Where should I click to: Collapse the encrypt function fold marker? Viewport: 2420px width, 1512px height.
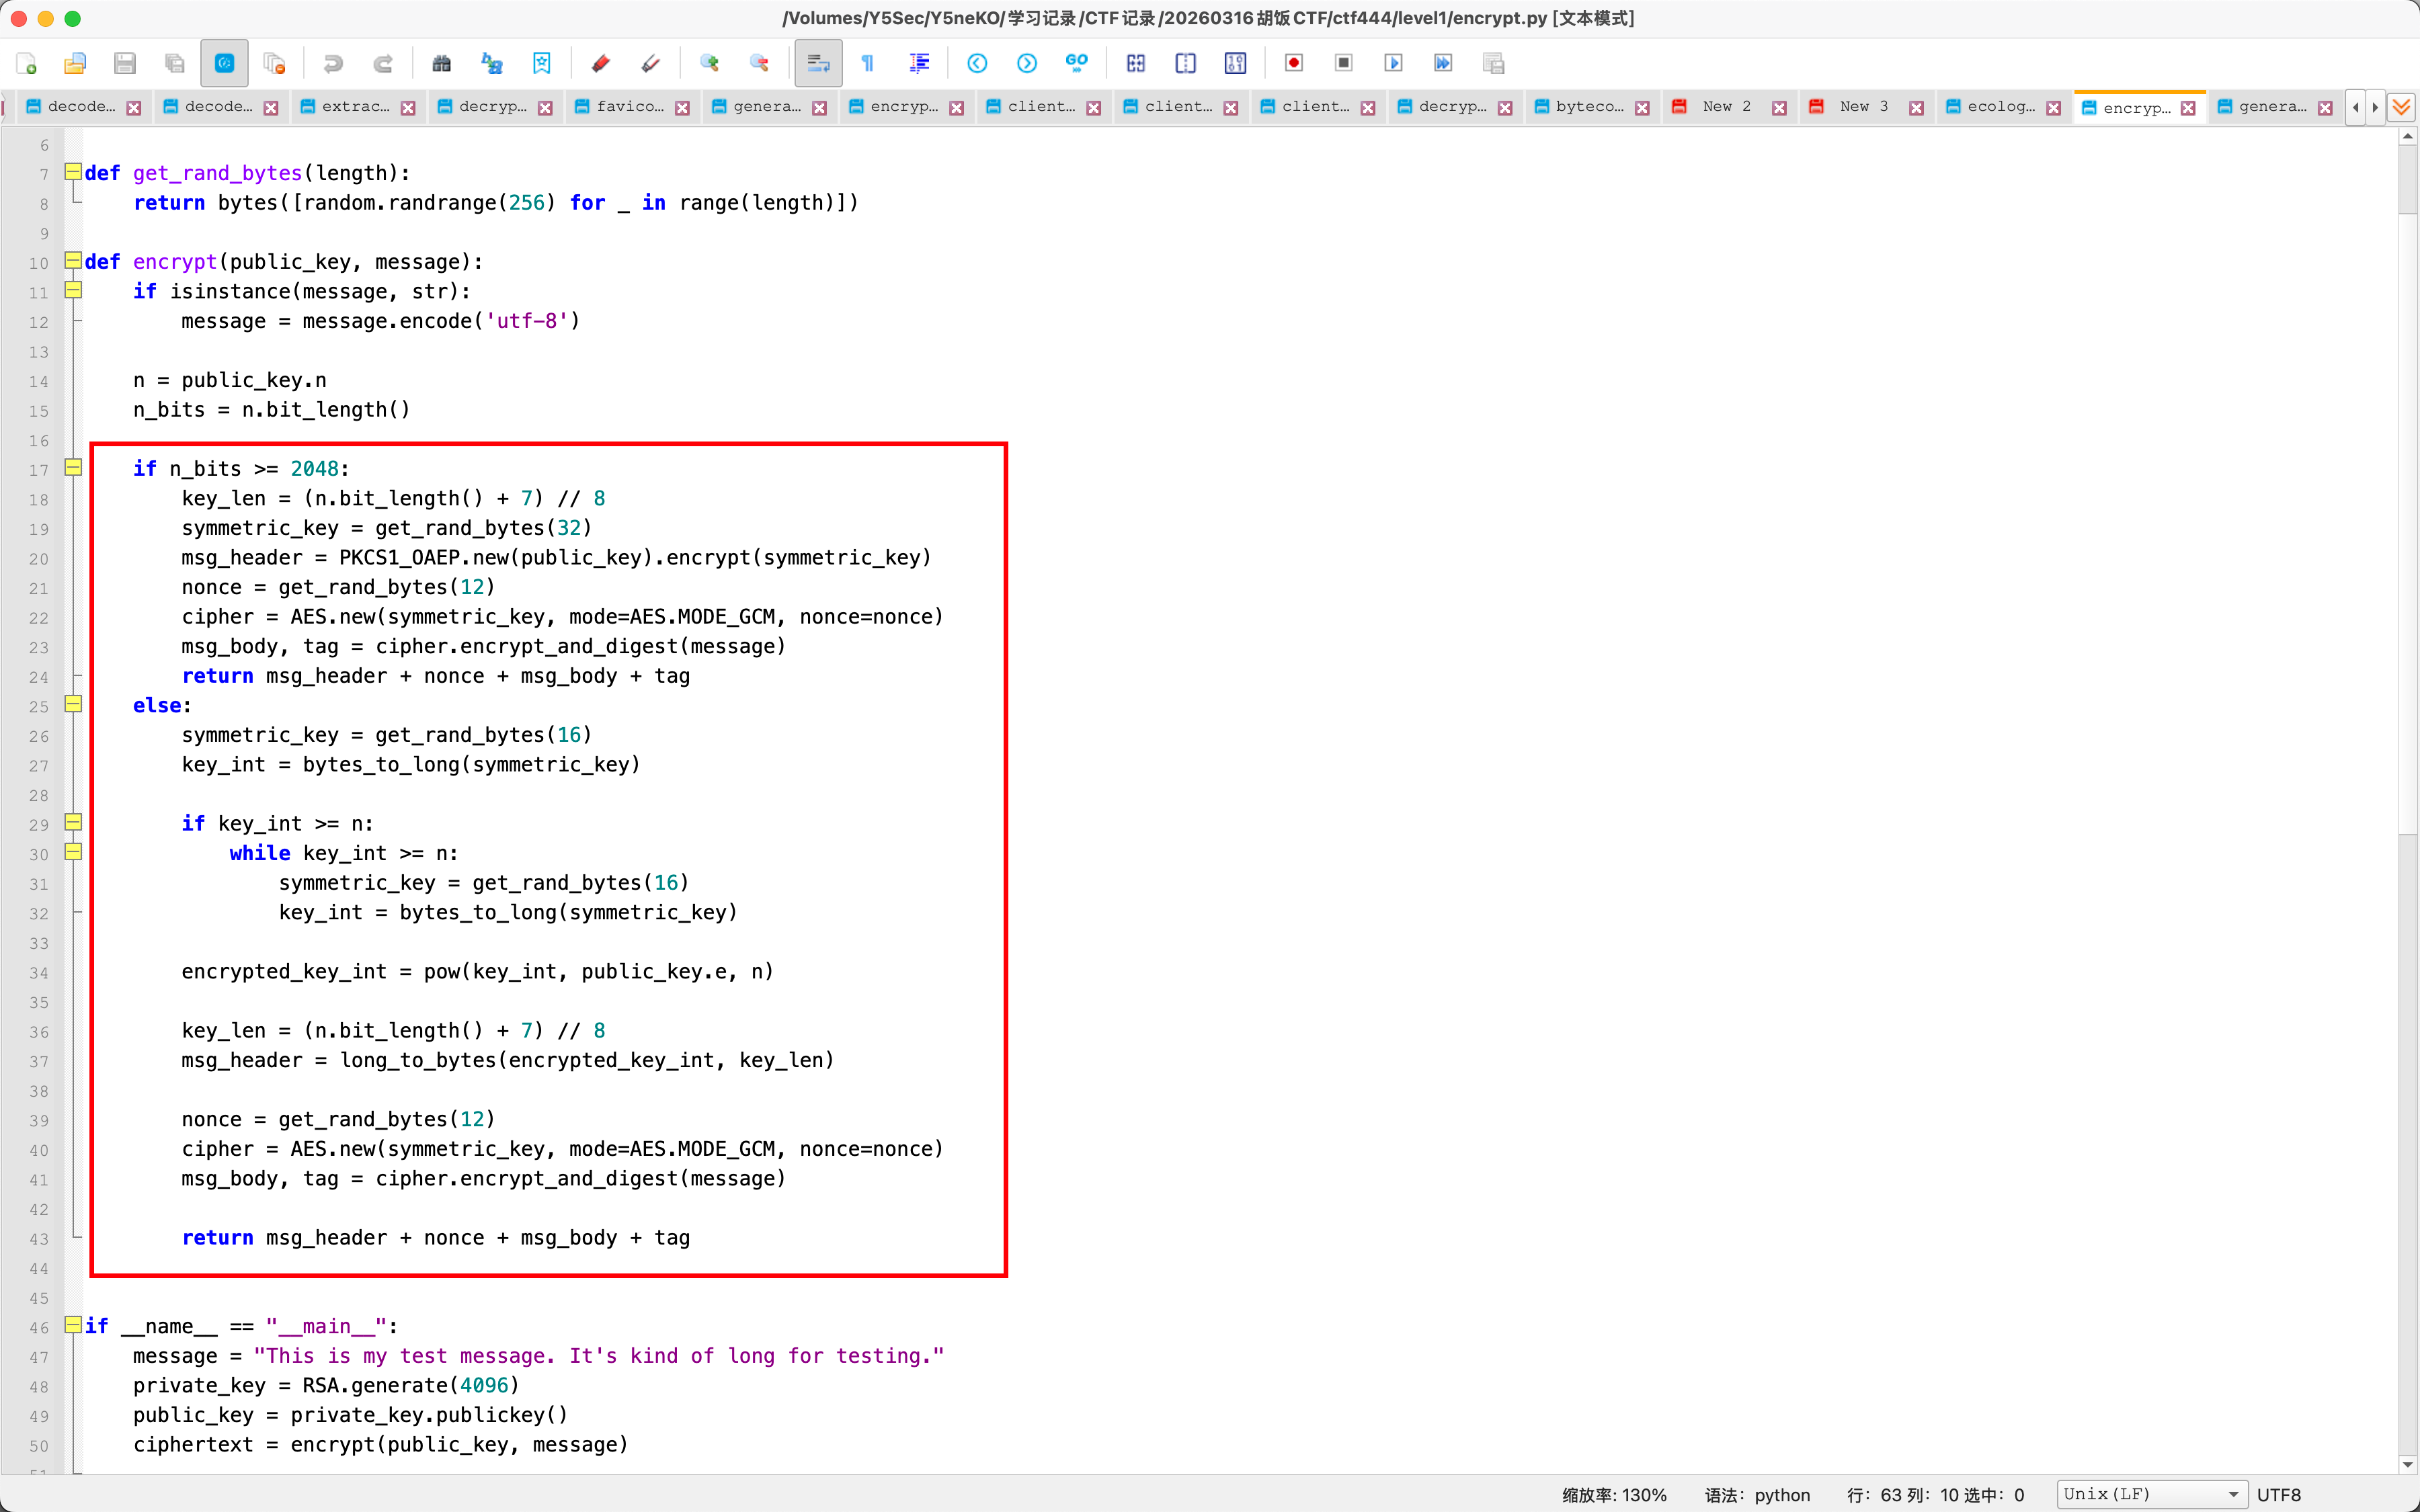coord(73,261)
